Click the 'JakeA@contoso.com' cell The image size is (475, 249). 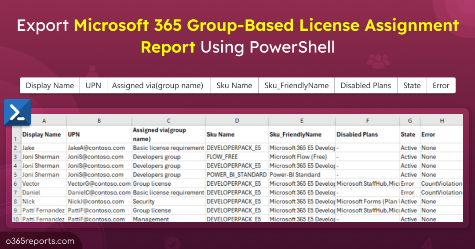(99, 148)
